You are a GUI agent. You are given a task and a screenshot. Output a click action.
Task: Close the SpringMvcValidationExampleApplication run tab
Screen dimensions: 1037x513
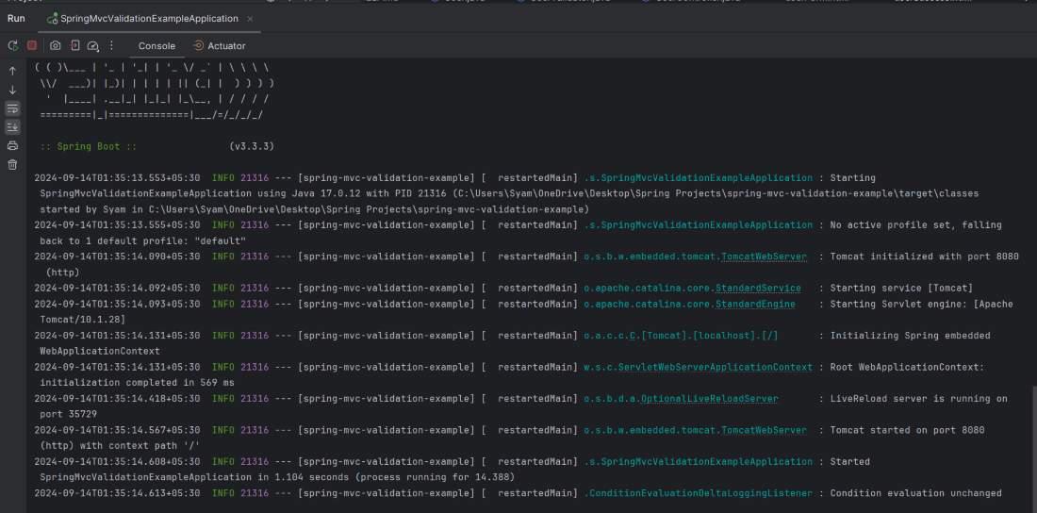[250, 19]
